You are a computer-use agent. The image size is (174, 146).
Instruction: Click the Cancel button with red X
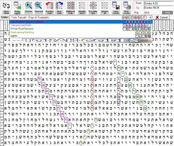(161, 17)
